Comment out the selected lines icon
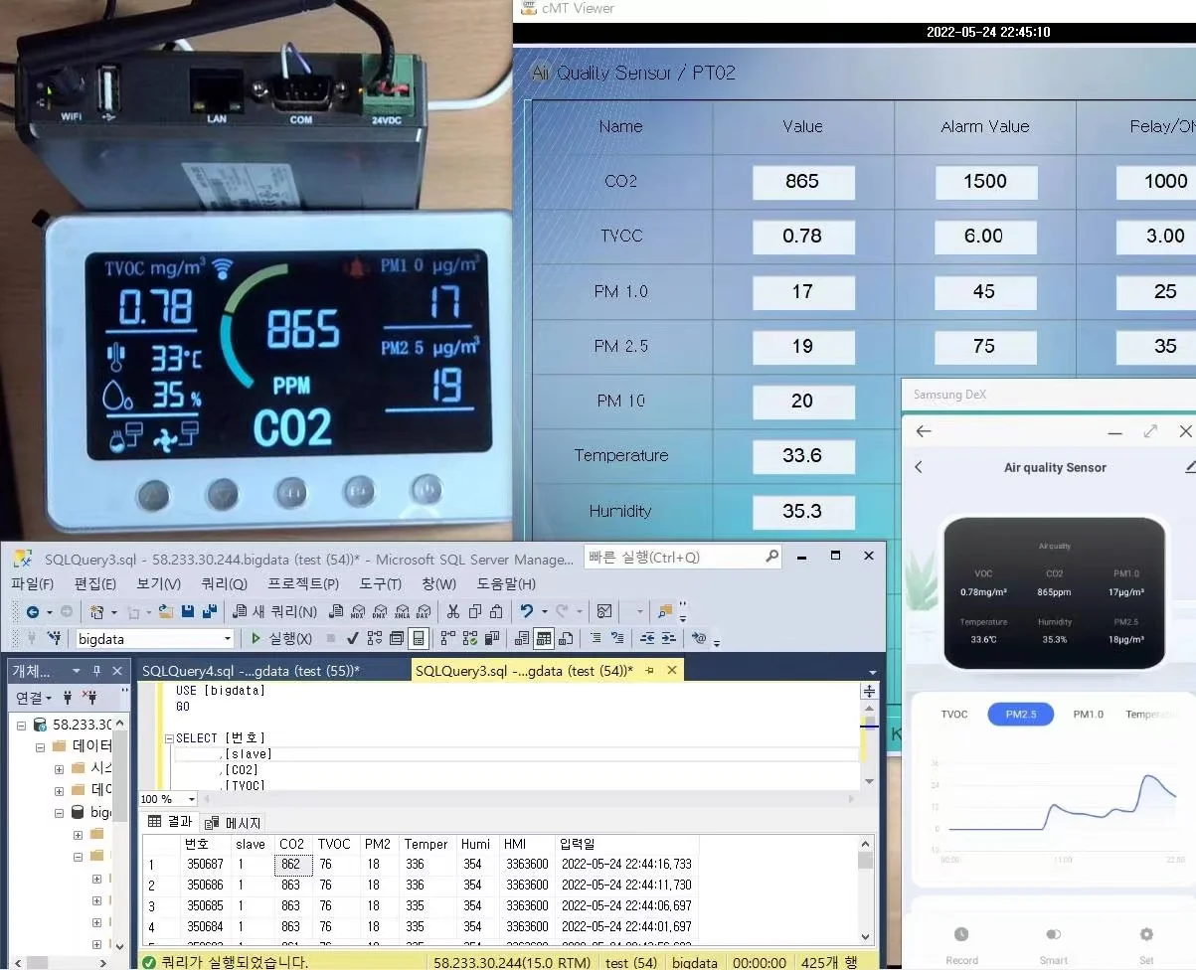This screenshot has height=970, width=1196. [596, 638]
